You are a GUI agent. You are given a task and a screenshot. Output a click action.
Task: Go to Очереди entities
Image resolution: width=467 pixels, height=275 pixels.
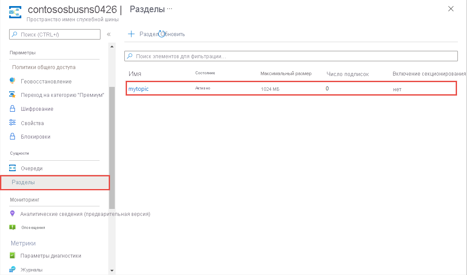pyautogui.click(x=32, y=169)
